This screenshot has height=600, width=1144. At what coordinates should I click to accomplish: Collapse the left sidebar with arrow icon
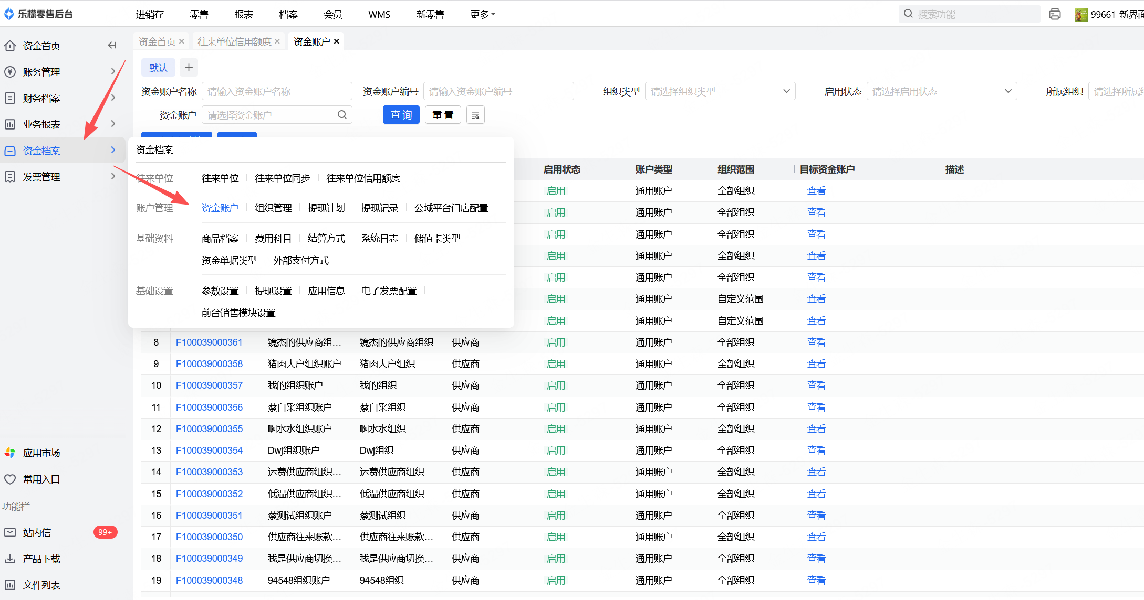point(112,46)
